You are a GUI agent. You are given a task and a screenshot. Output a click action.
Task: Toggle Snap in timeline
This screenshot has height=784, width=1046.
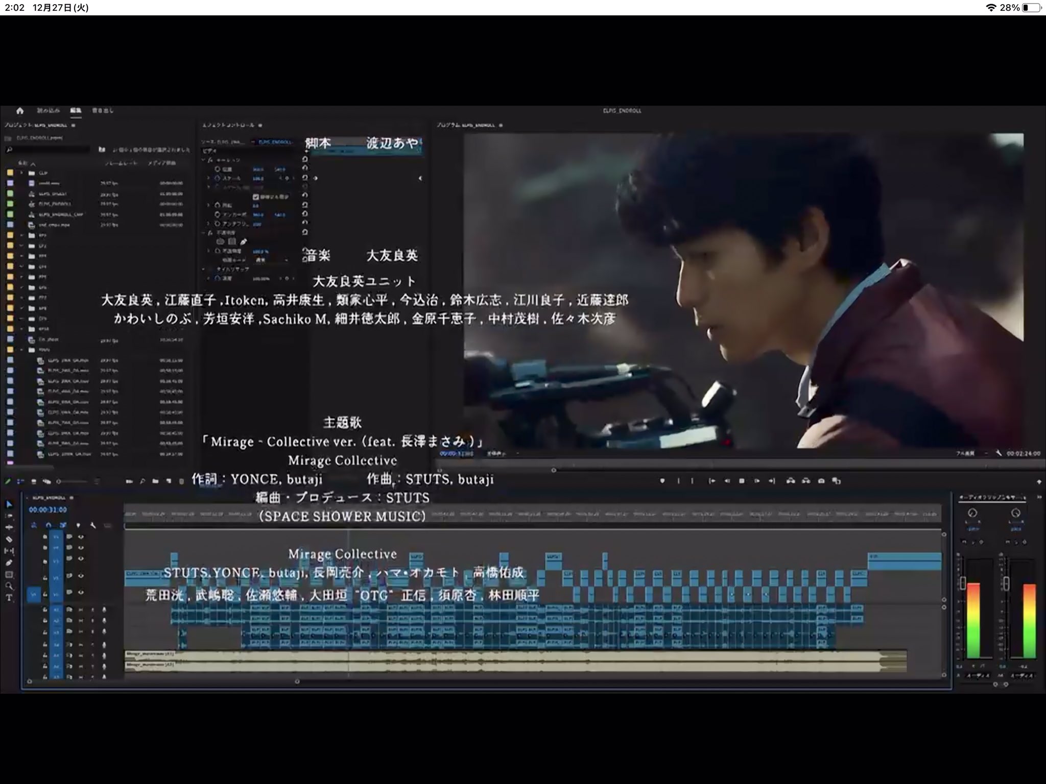click(48, 525)
